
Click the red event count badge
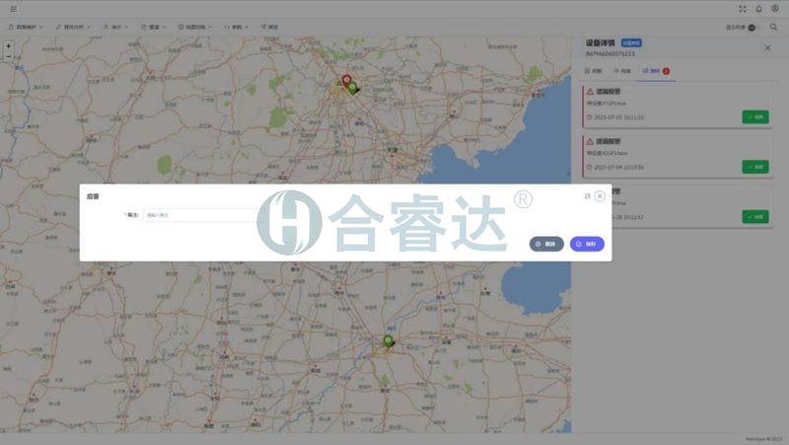[x=666, y=71]
